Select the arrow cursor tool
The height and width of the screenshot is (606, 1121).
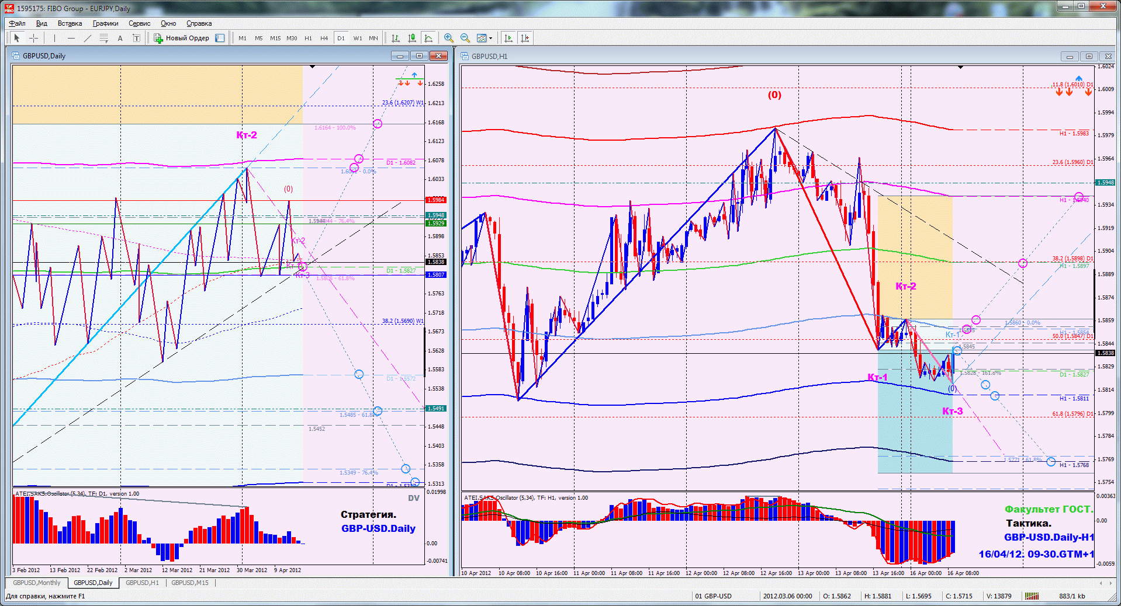(x=17, y=38)
